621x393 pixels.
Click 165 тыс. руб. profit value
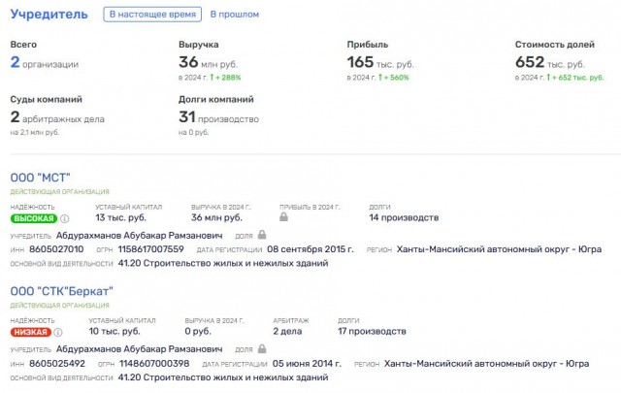(380, 63)
